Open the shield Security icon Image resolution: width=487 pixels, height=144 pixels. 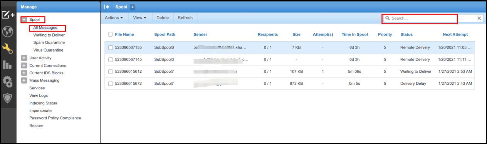click(x=8, y=99)
